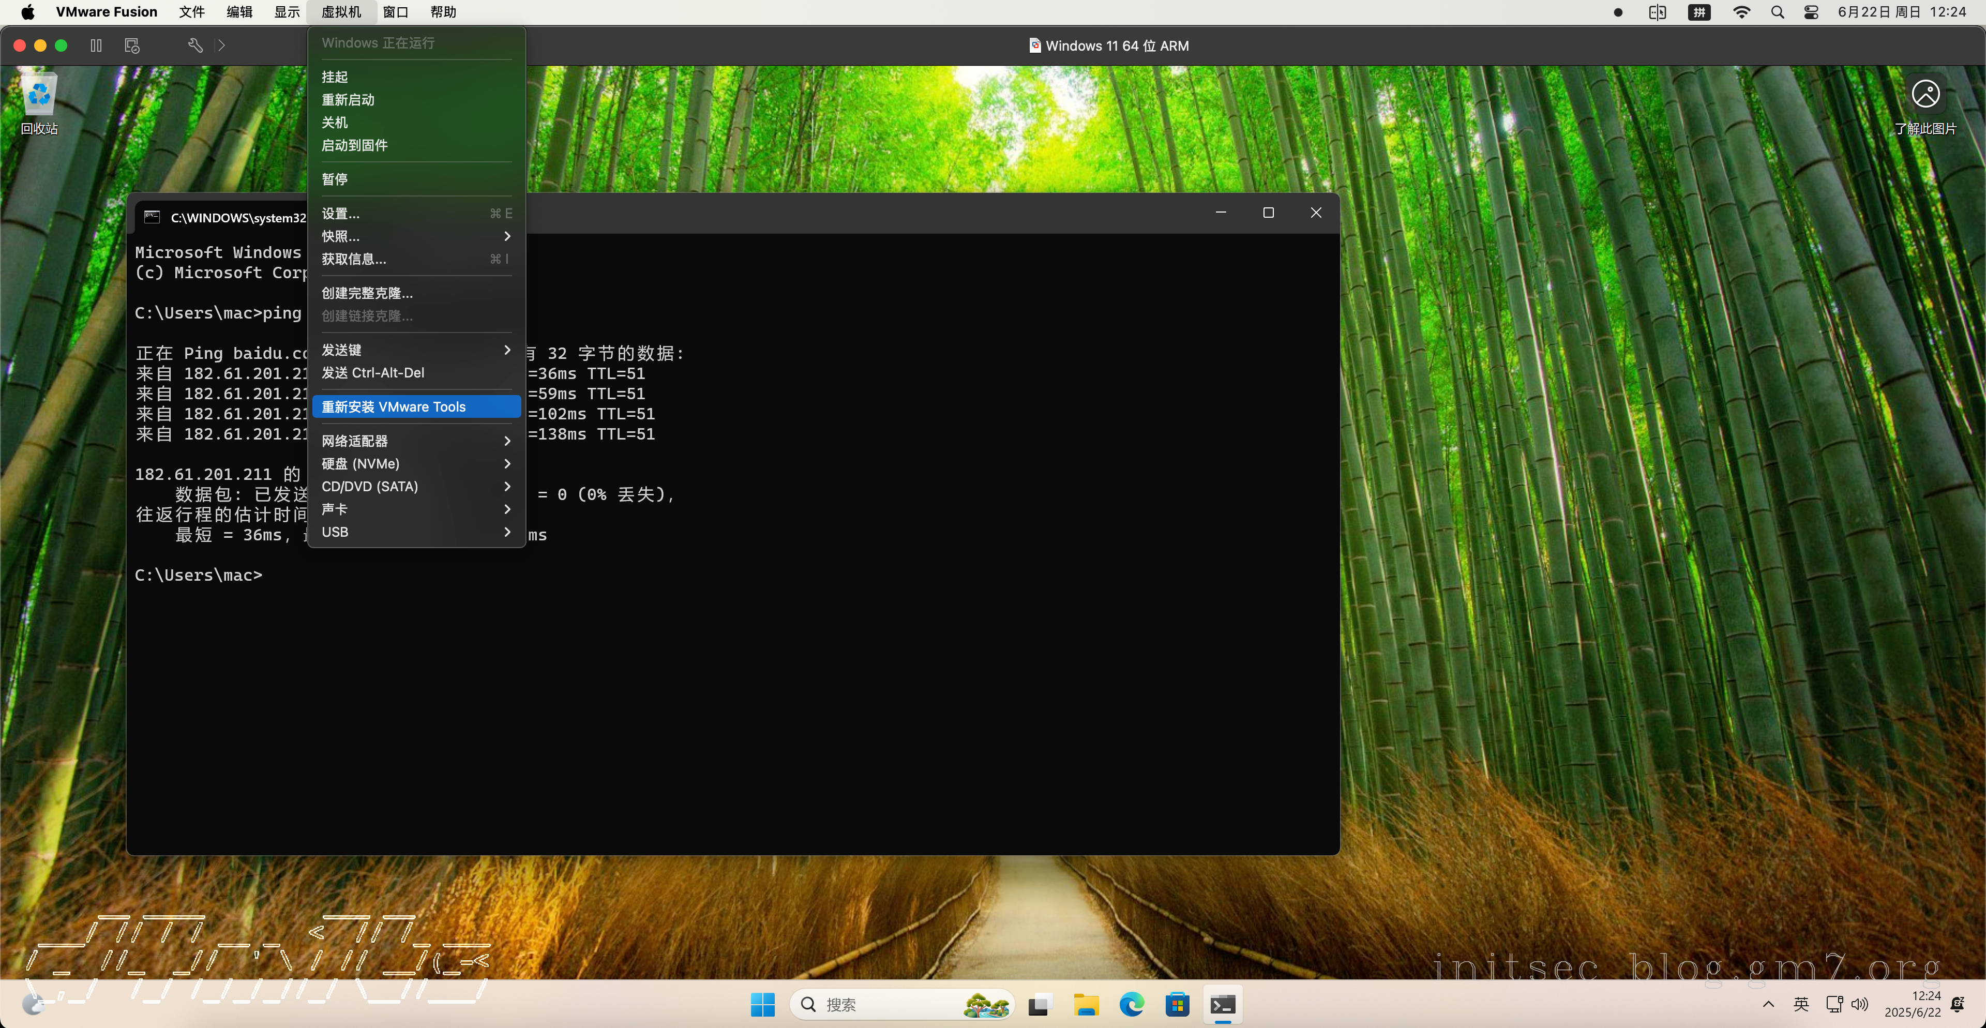Click the VMware pause toolbar icon
This screenshot has width=1986, height=1028.
click(96, 46)
